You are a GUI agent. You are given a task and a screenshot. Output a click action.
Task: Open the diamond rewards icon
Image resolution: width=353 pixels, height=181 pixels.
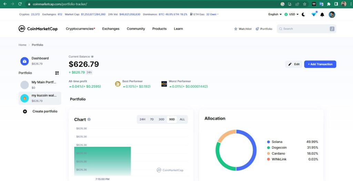pyautogui.click(x=314, y=14)
